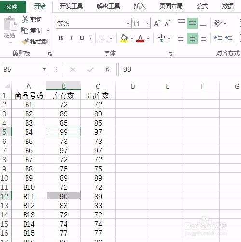Switch to the 公式 (Formulas) tab
Screen dimensions: 241x242
click(x=202, y=6)
